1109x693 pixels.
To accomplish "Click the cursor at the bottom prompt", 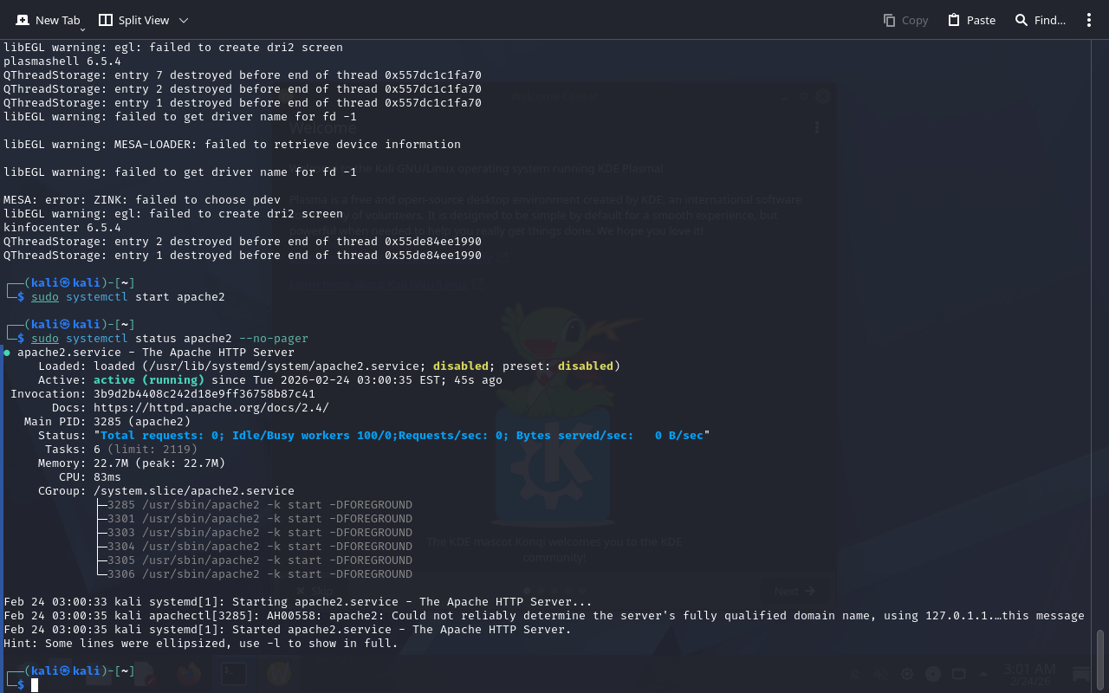I will click(36, 685).
